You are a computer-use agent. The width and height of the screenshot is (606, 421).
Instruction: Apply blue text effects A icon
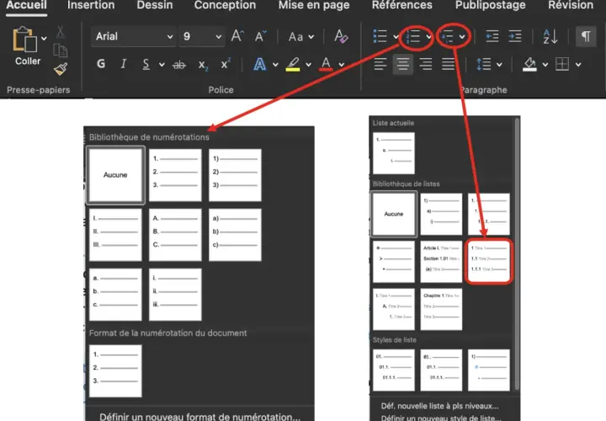[259, 64]
